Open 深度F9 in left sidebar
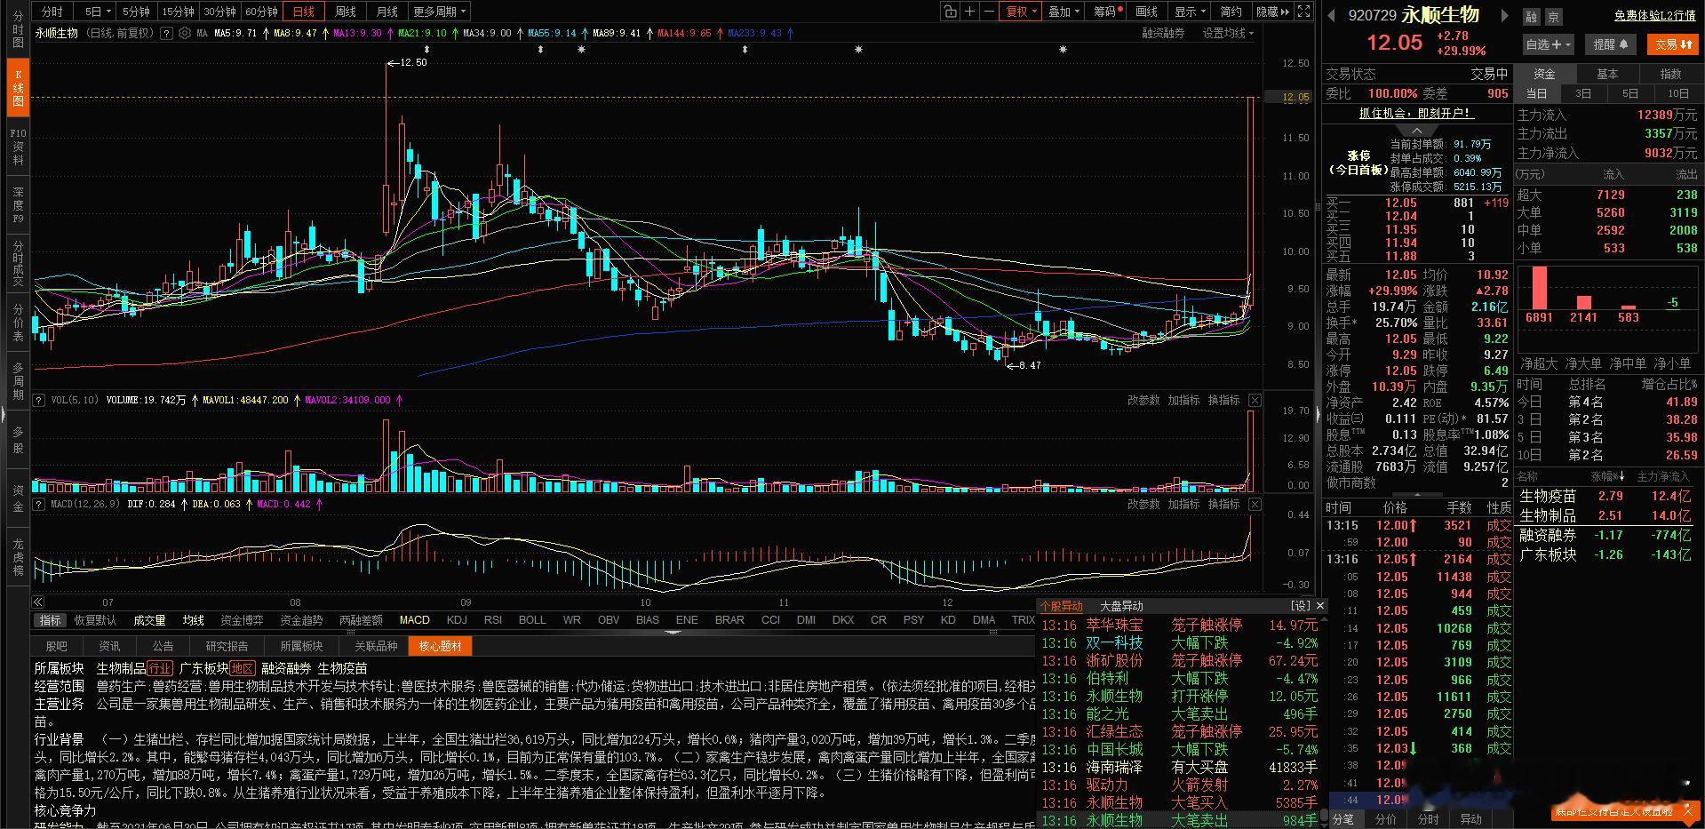The width and height of the screenshot is (1705, 829). 18,204
